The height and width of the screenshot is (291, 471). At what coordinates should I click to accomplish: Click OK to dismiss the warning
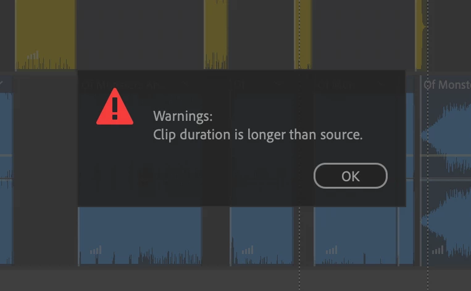coord(350,176)
